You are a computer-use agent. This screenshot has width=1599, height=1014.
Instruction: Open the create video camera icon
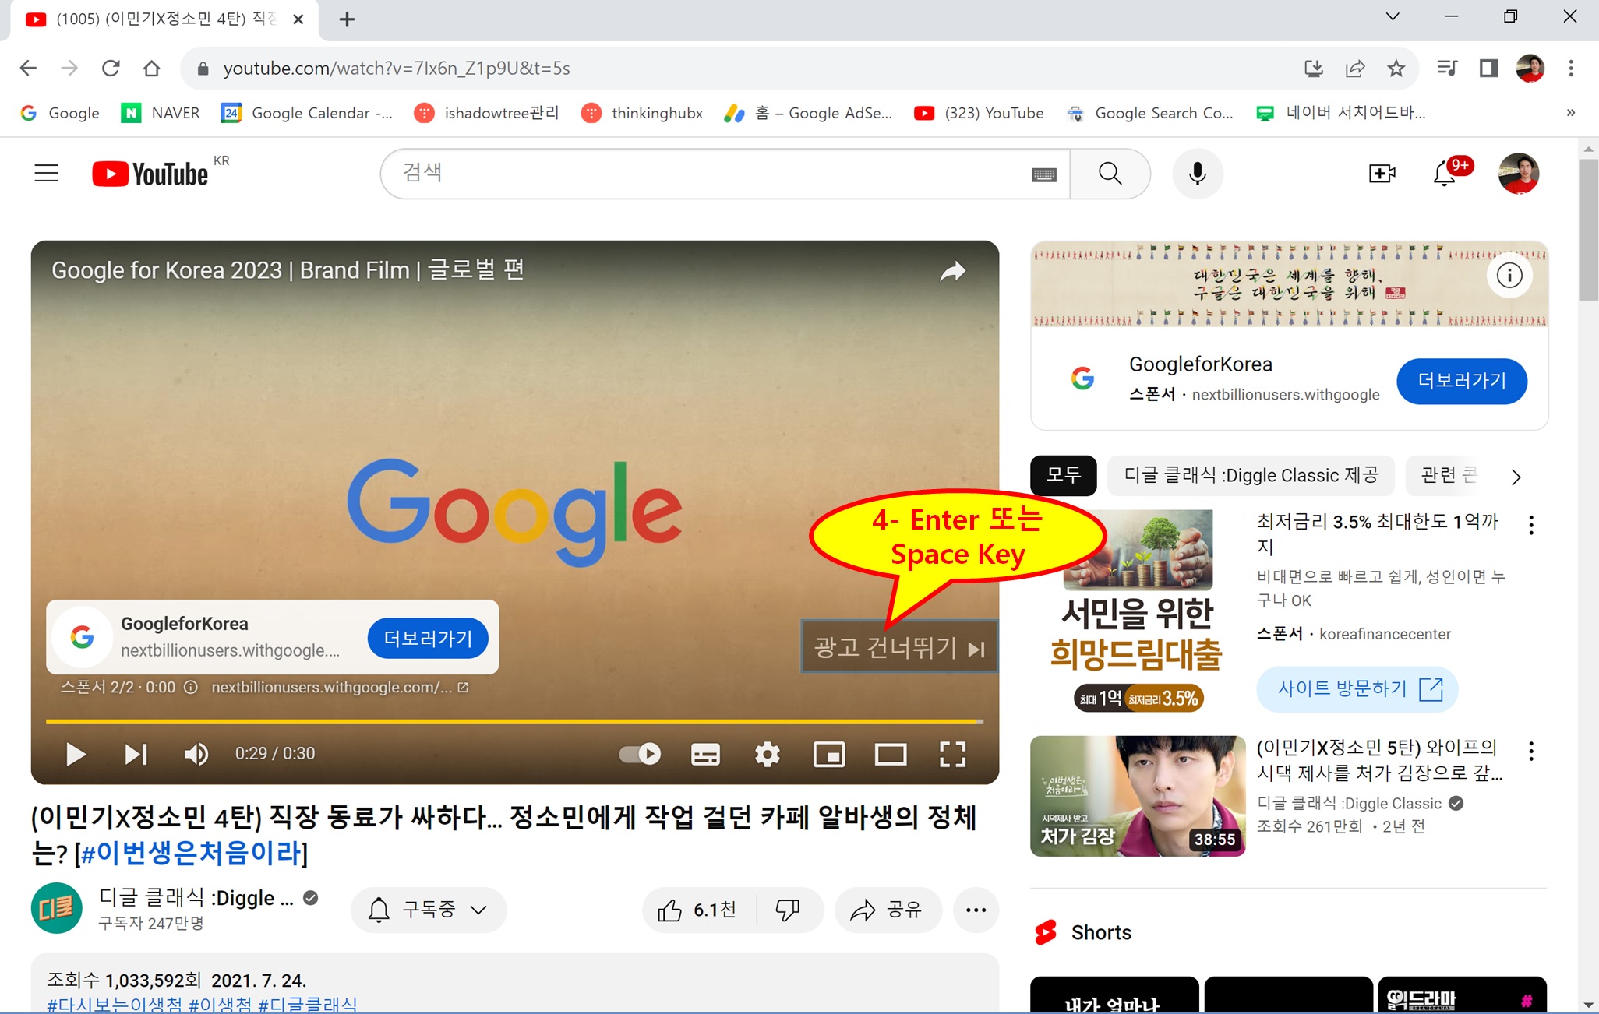(x=1382, y=173)
